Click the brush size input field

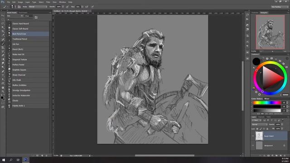(x=29, y=16)
